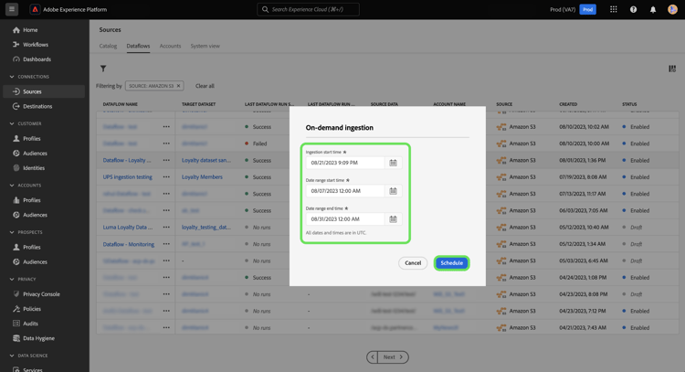The height and width of the screenshot is (372, 685).
Task: Open the column settings icon
Action: tap(672, 69)
